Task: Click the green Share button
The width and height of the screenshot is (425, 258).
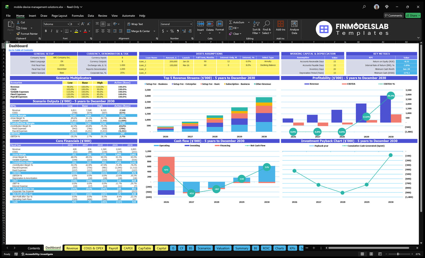Action: click(413, 16)
